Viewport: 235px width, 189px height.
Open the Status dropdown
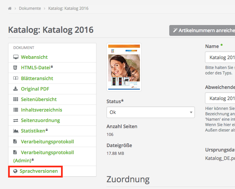150,112
